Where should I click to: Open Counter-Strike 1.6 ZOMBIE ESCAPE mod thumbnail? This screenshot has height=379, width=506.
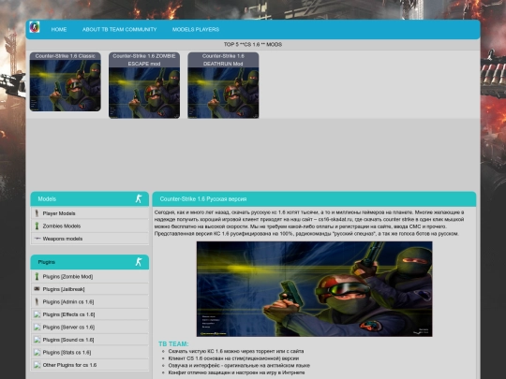click(144, 93)
